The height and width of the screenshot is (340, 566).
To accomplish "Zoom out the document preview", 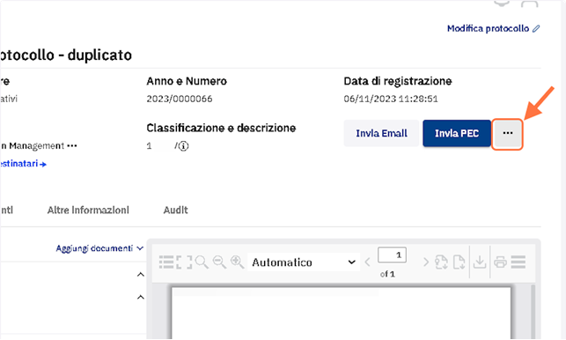I will point(219,262).
